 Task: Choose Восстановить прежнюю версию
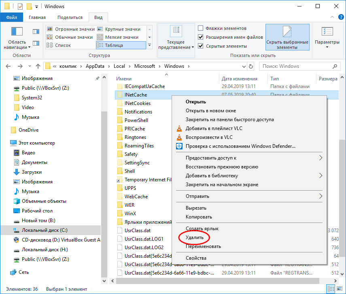tap(249, 167)
